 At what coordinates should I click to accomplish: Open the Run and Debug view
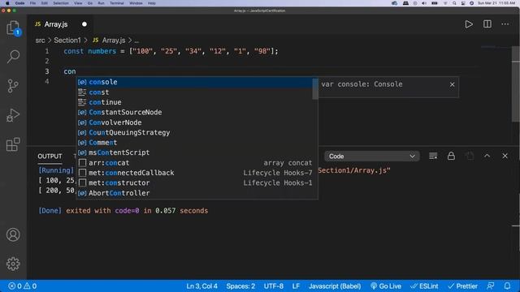click(x=13, y=115)
